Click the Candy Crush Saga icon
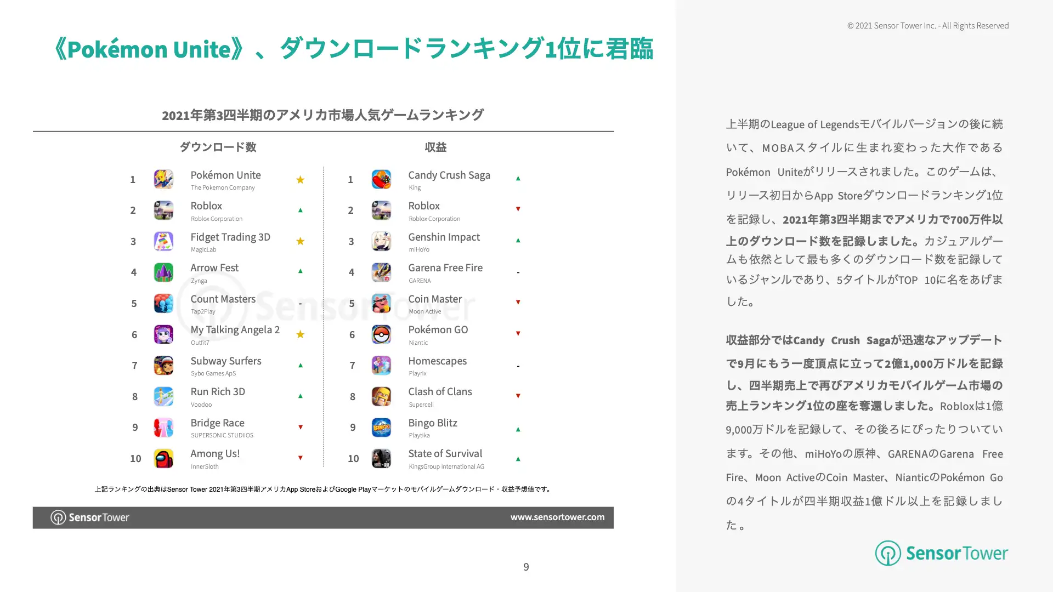This screenshot has width=1053, height=592. 381,179
